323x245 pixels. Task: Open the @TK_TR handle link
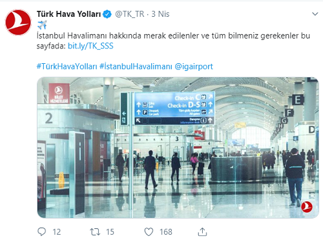[130, 14]
